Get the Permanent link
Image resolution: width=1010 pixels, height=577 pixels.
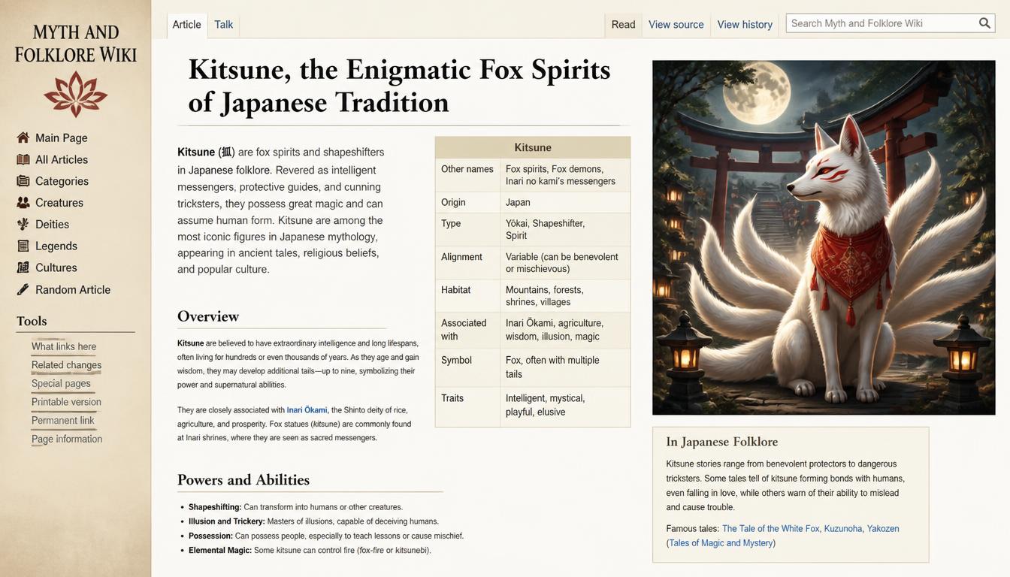point(63,420)
